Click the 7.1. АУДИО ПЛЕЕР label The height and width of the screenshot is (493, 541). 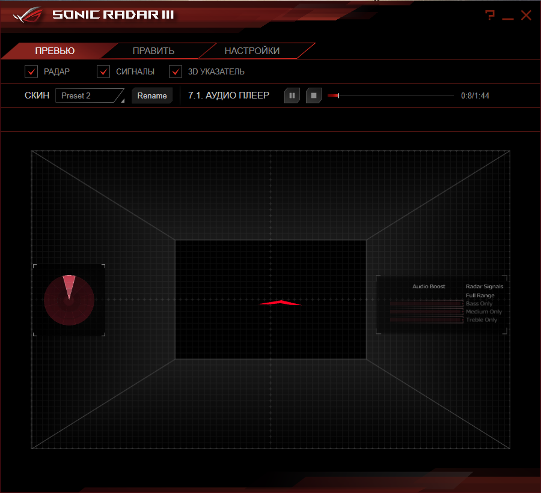229,95
